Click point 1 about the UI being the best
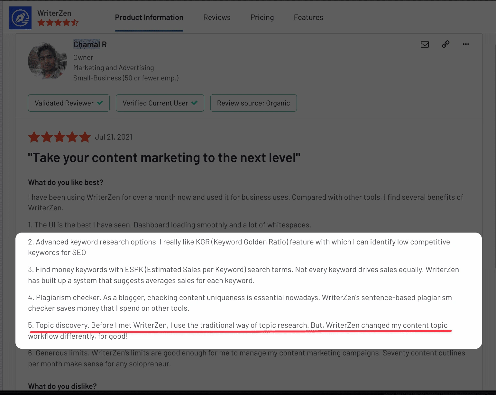496x395 pixels. click(x=170, y=225)
